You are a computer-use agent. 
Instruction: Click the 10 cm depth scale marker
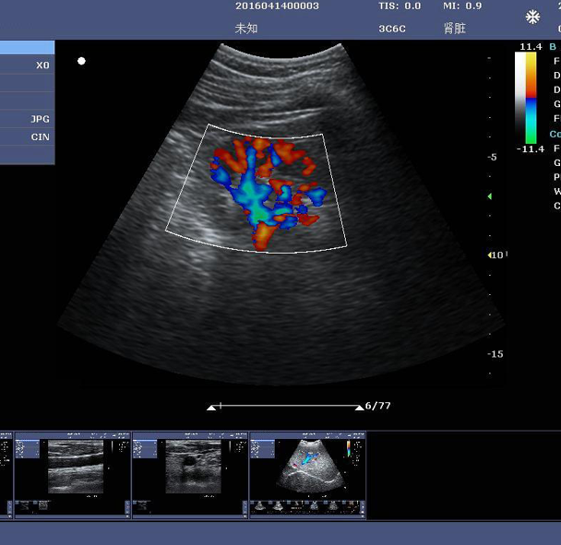click(496, 255)
